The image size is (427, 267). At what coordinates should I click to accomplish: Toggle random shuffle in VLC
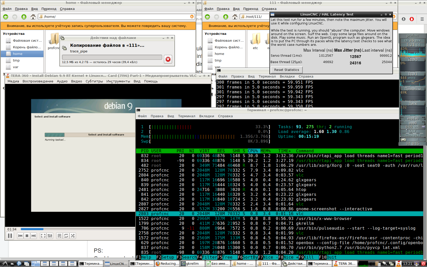[x=73, y=236]
